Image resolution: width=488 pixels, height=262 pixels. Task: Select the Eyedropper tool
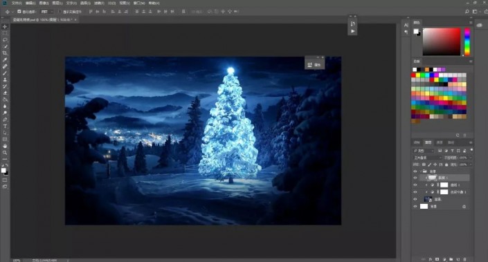5,59
